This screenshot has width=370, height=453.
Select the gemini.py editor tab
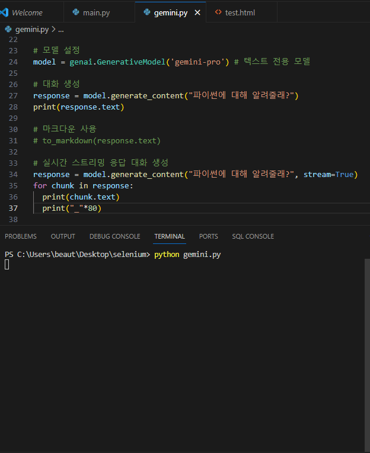[x=170, y=12]
